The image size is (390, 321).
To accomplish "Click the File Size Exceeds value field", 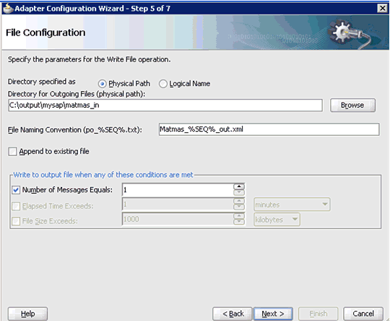I will 178,219.
